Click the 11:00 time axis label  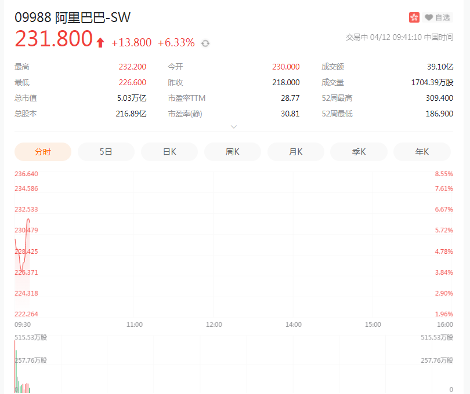pyautogui.click(x=134, y=324)
